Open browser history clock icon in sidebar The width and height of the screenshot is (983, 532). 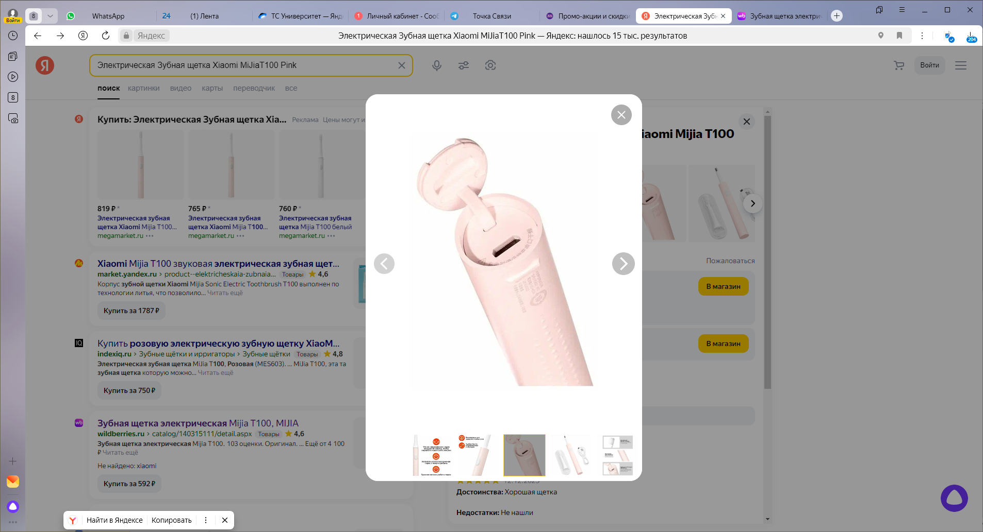pos(13,36)
